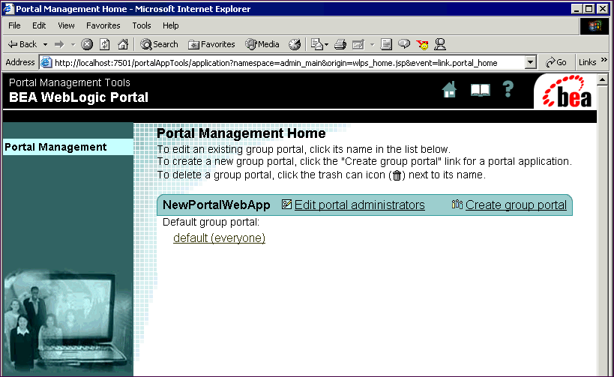Open the File menu
Viewport: 614px width, 377px height.
tap(14, 25)
